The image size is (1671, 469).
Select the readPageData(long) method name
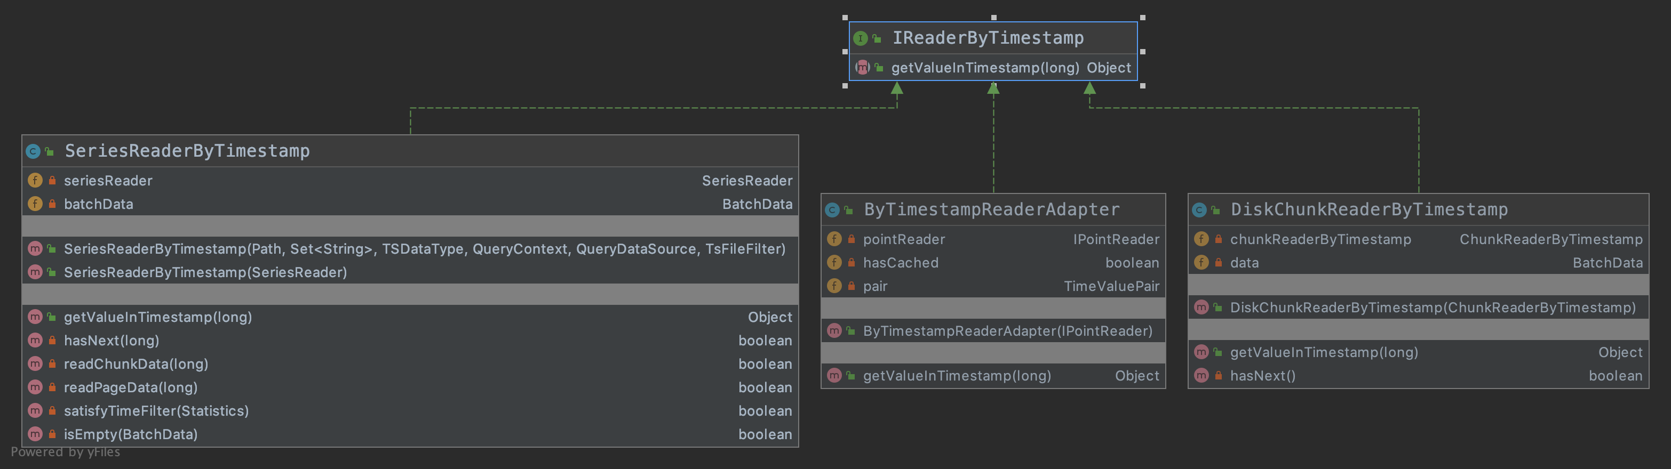[x=130, y=387]
